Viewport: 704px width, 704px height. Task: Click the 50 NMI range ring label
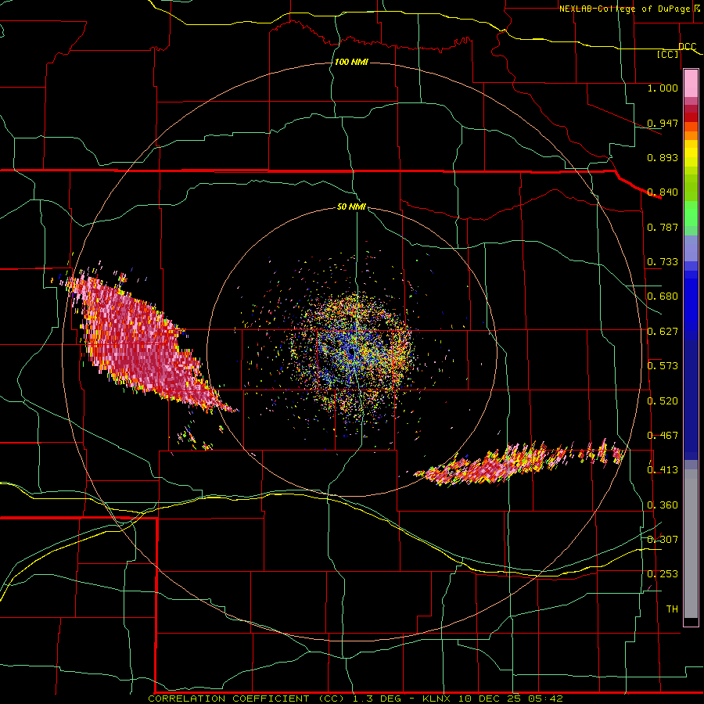[351, 207]
